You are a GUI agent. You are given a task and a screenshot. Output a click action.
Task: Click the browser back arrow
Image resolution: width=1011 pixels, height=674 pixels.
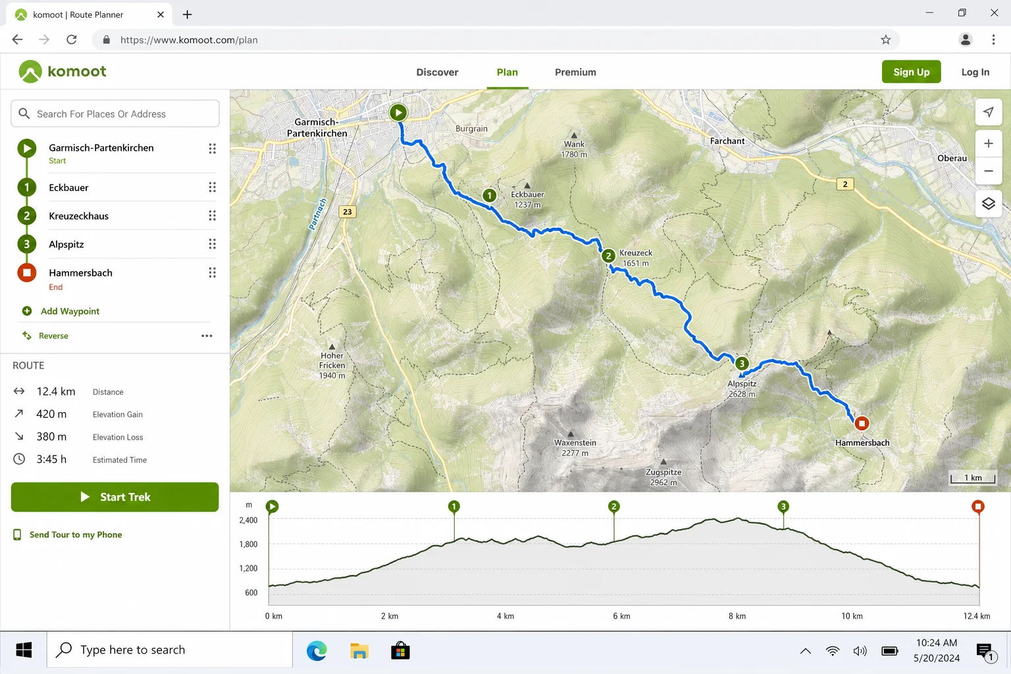[x=18, y=40]
